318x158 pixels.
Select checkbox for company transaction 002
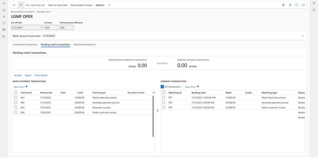(x=163, y=102)
